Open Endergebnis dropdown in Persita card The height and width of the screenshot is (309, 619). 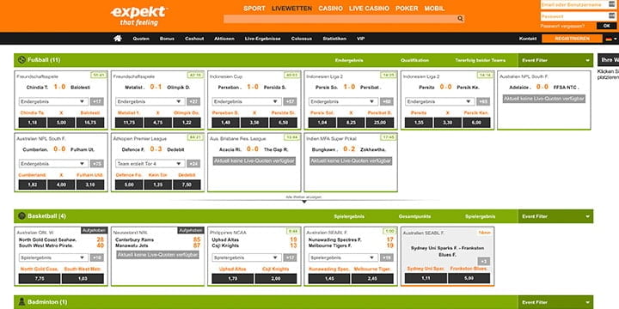440,101
